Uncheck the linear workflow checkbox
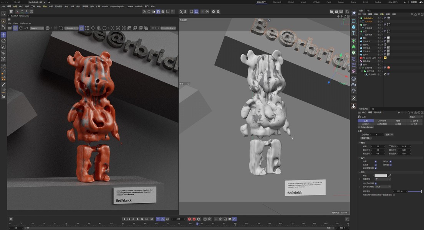This screenshot has height=230, width=424. pyautogui.click(x=376, y=183)
